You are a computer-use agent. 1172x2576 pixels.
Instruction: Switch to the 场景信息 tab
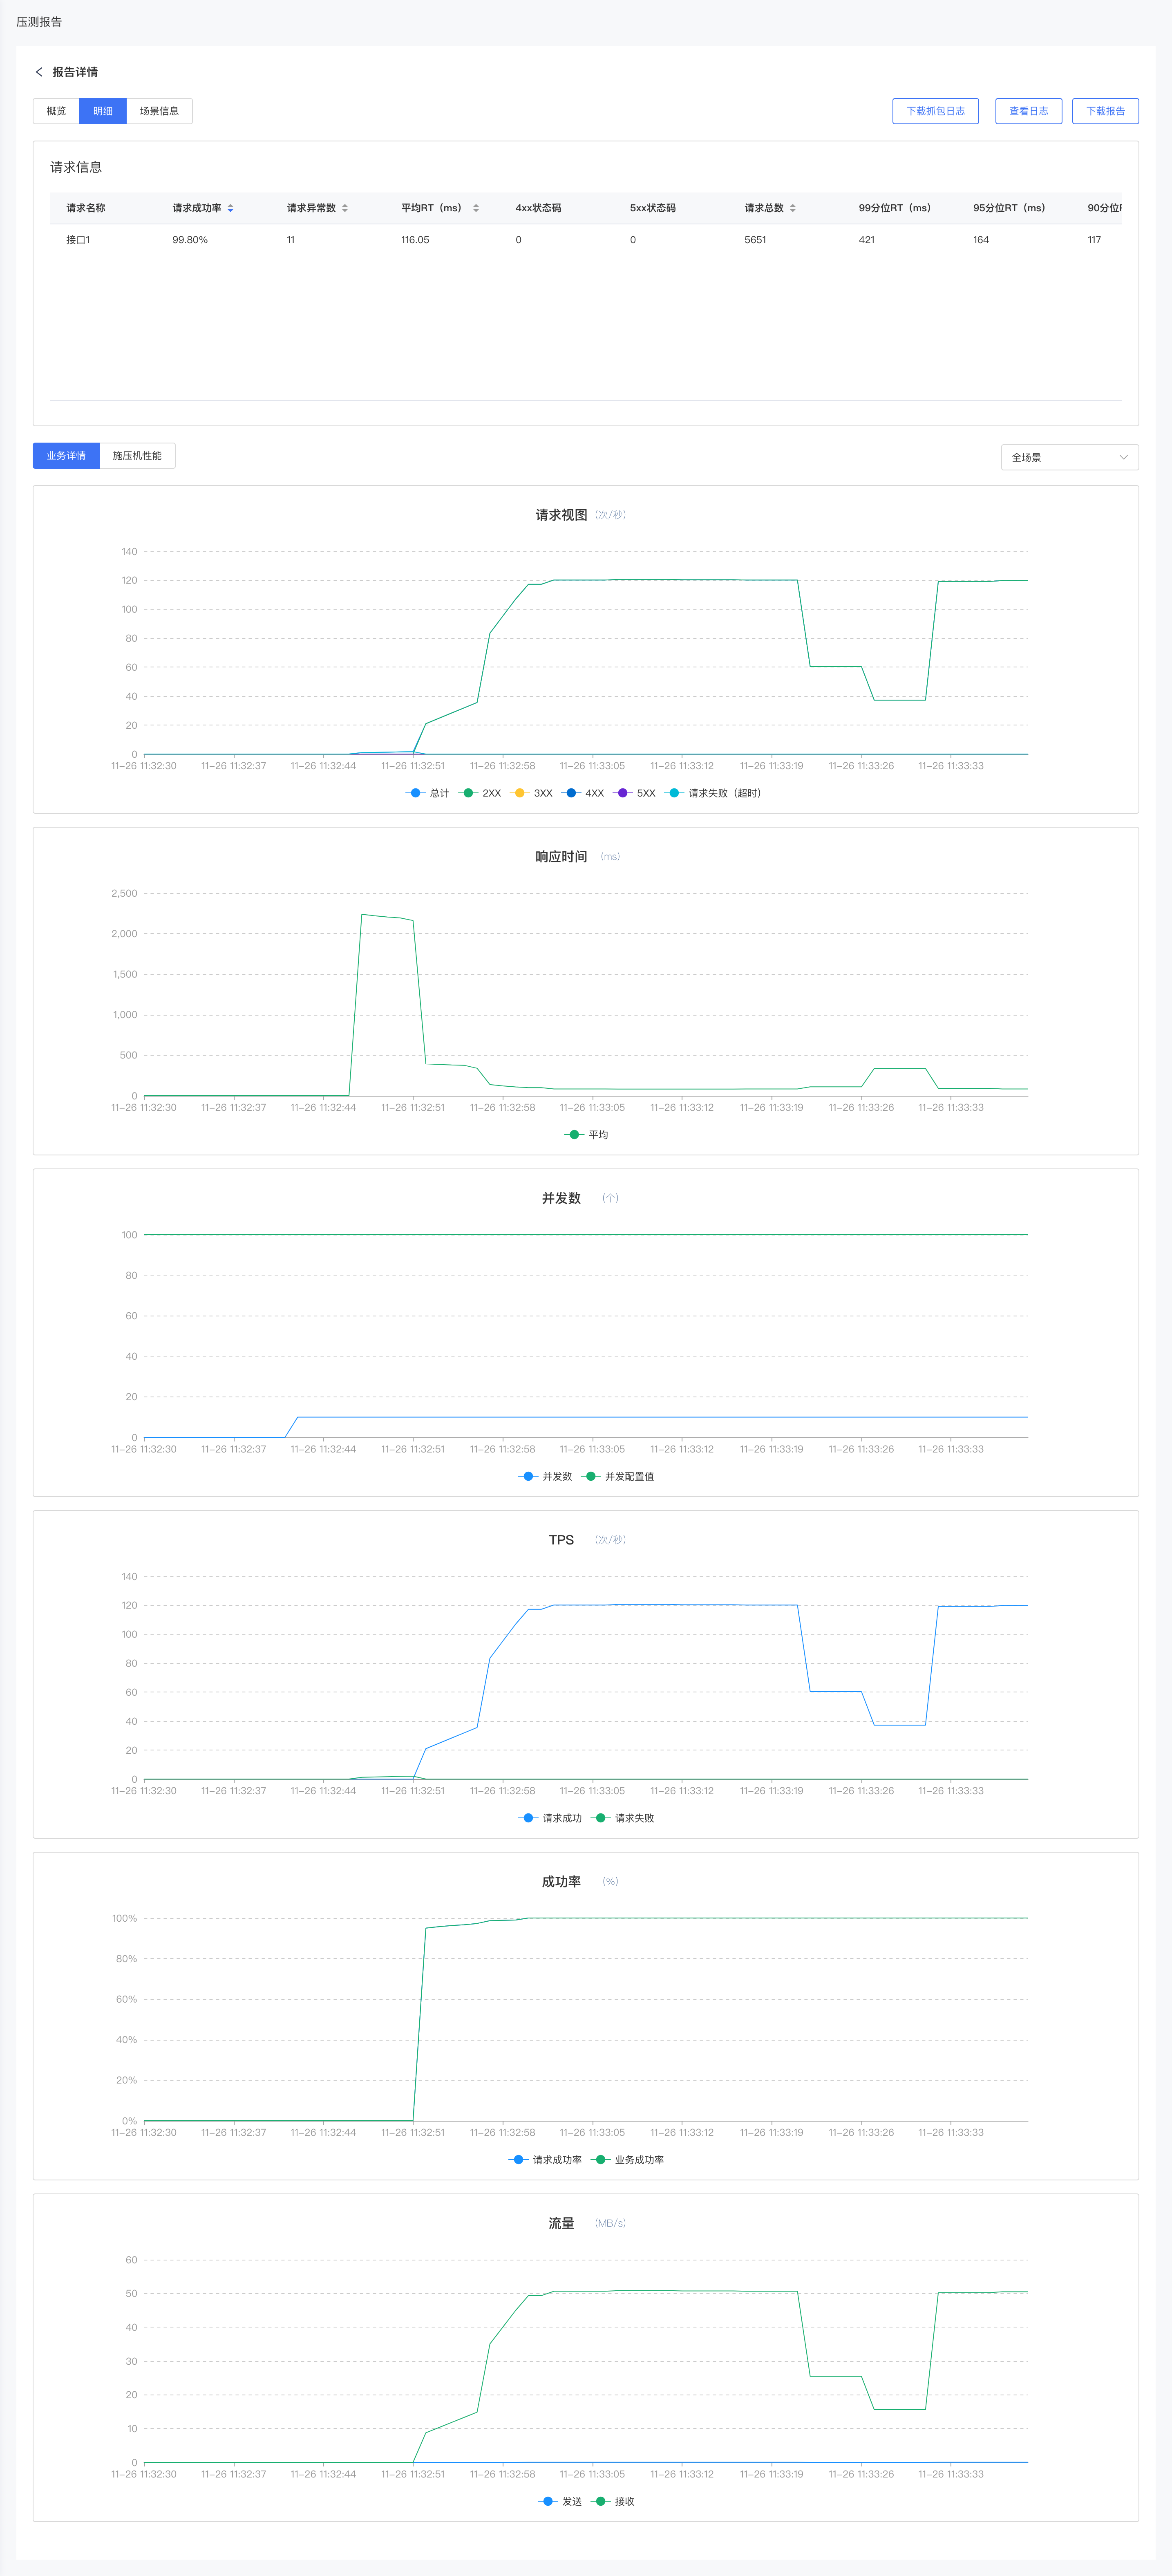coord(159,111)
